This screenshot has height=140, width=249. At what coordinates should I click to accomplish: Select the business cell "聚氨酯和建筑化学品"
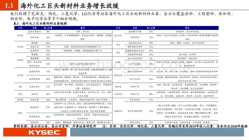pyautogui.click(x=135, y=51)
